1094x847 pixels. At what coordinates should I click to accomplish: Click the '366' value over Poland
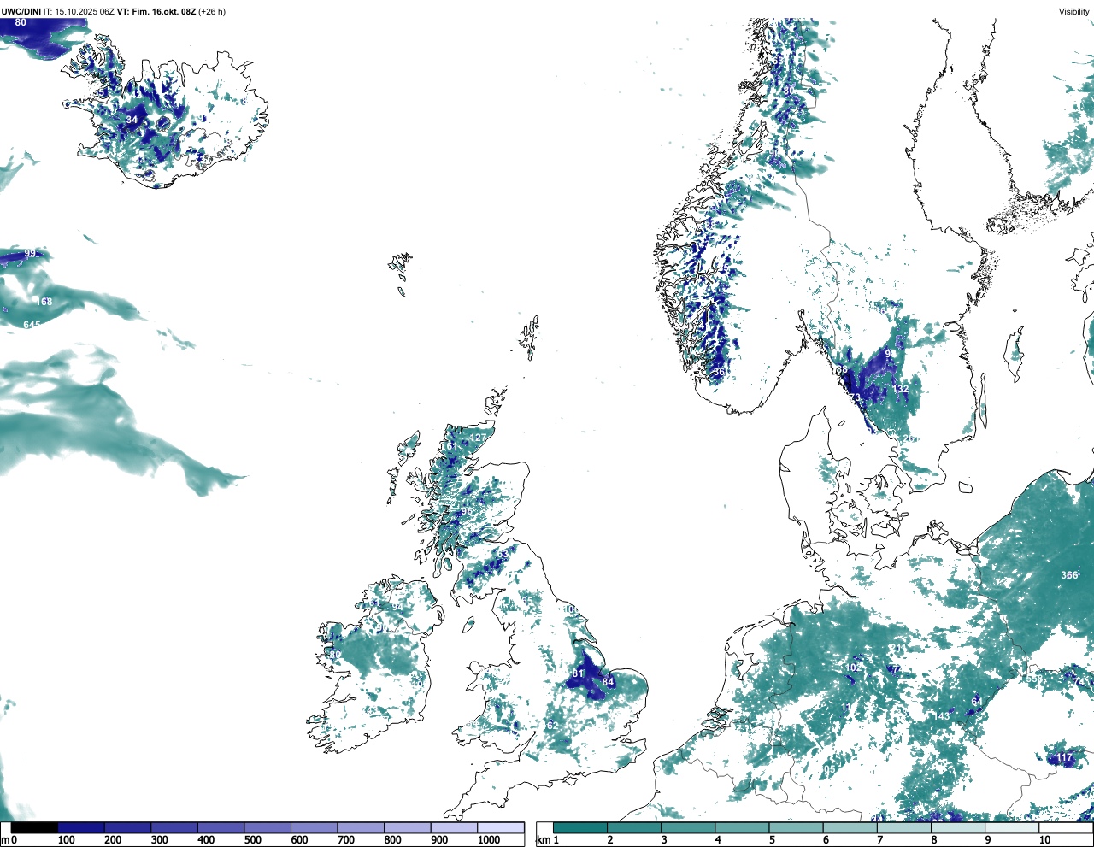click(1069, 575)
